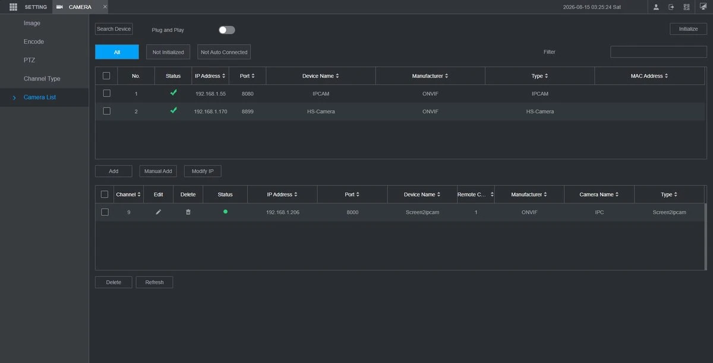Switch to the Not Initialized filter tab

tap(168, 52)
